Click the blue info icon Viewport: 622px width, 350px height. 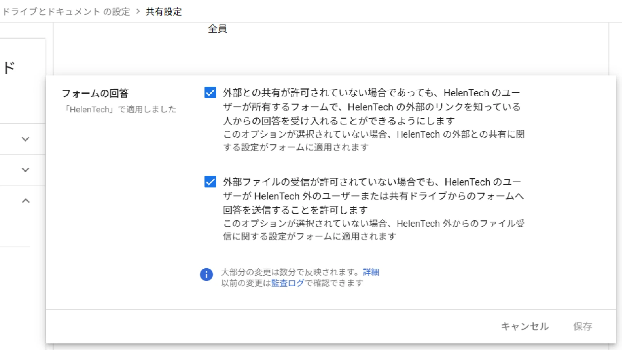point(206,274)
